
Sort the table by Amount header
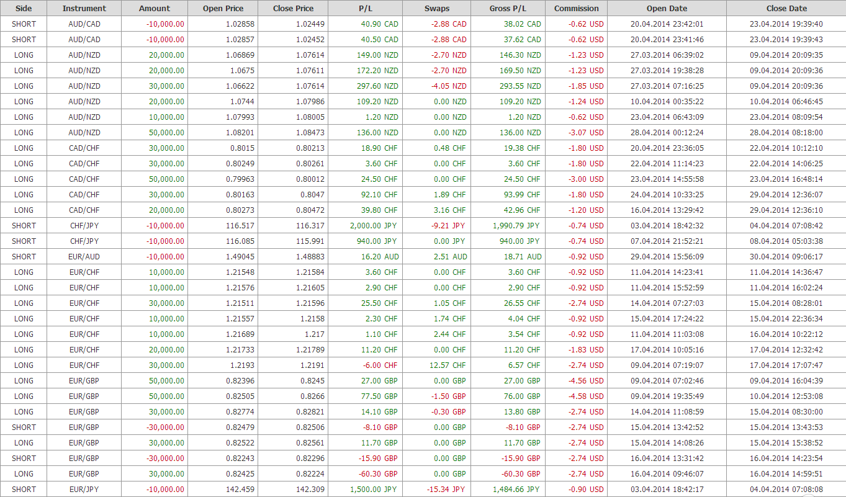coord(155,9)
